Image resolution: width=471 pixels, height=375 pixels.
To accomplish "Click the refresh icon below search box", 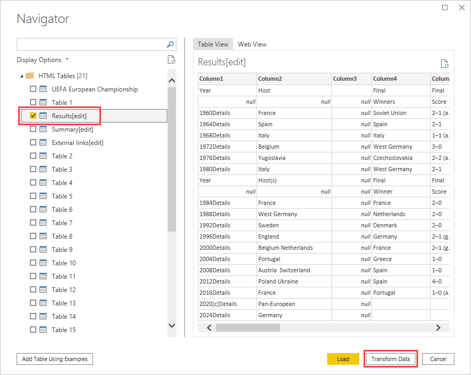I will pyautogui.click(x=172, y=59).
